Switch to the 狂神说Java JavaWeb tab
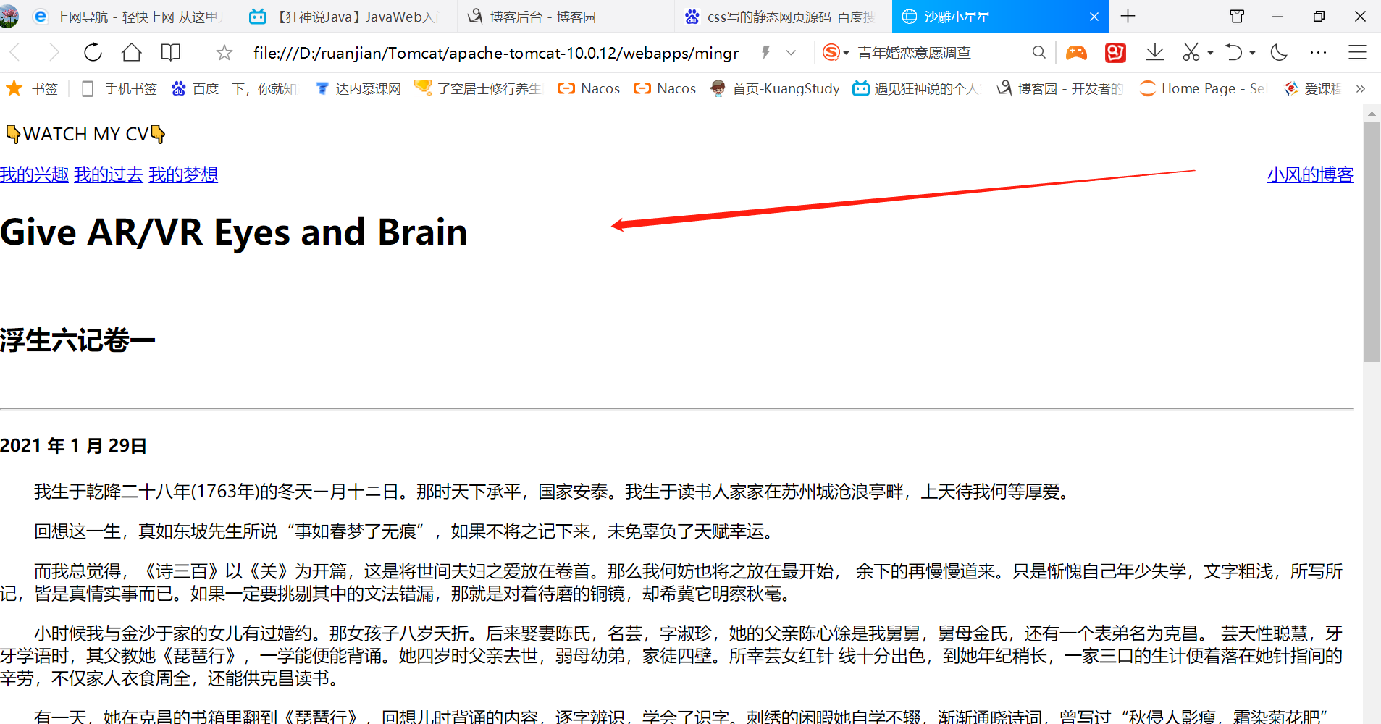The width and height of the screenshot is (1381, 724). (348, 17)
